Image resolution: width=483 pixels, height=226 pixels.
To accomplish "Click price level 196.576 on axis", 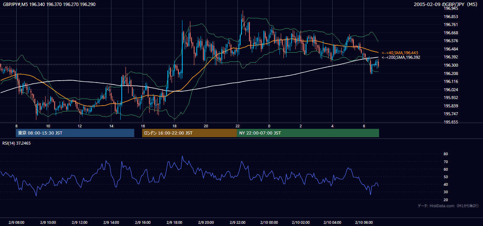I will pos(450,41).
